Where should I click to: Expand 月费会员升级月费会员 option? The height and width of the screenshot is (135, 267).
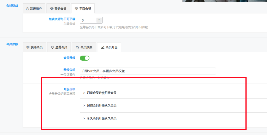click(x=173, y=93)
